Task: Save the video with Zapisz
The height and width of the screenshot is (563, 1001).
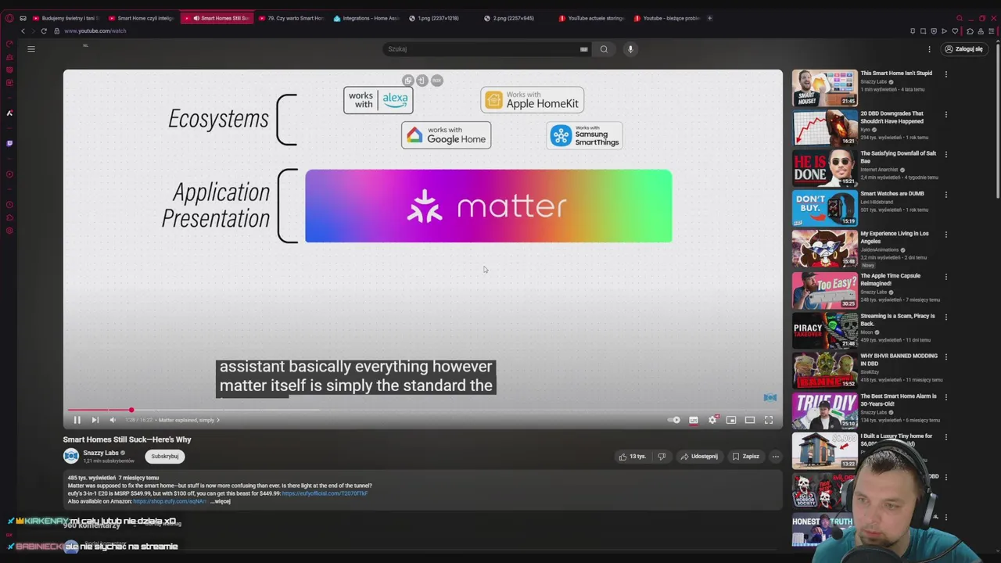Action: click(x=745, y=456)
